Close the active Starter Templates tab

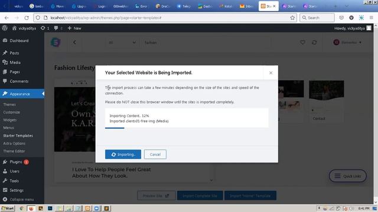(274, 6)
